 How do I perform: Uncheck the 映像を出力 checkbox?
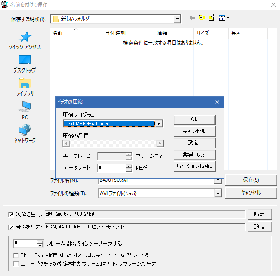[11, 215]
